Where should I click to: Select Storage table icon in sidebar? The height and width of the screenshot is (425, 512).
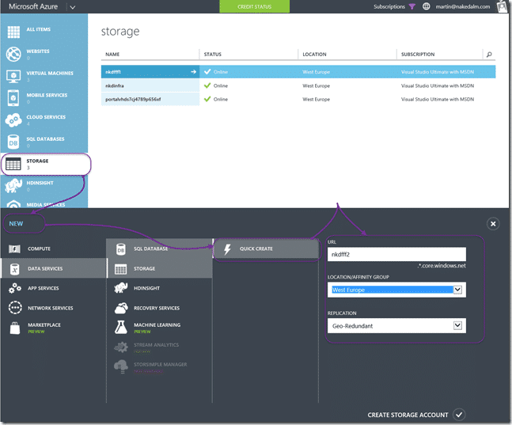(13, 164)
